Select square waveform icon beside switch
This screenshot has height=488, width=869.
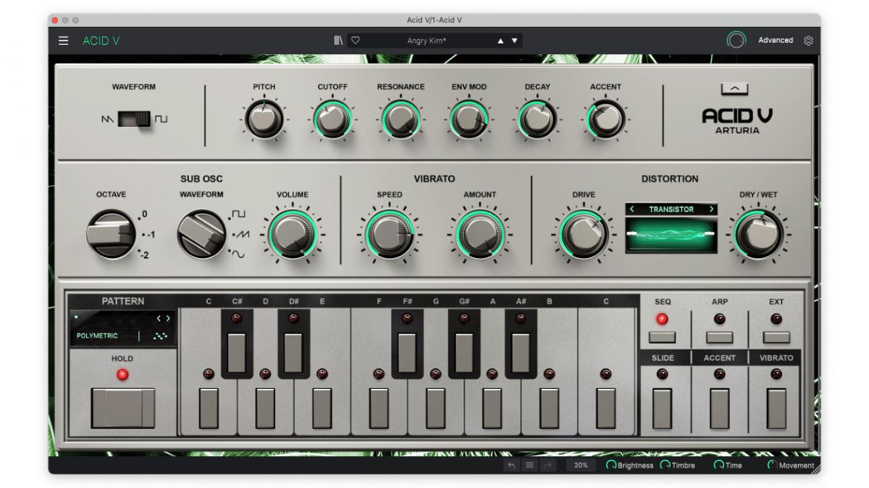point(161,119)
